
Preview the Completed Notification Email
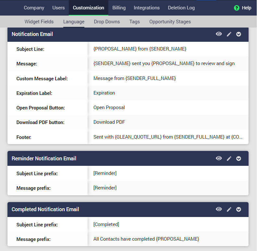click(x=219, y=209)
